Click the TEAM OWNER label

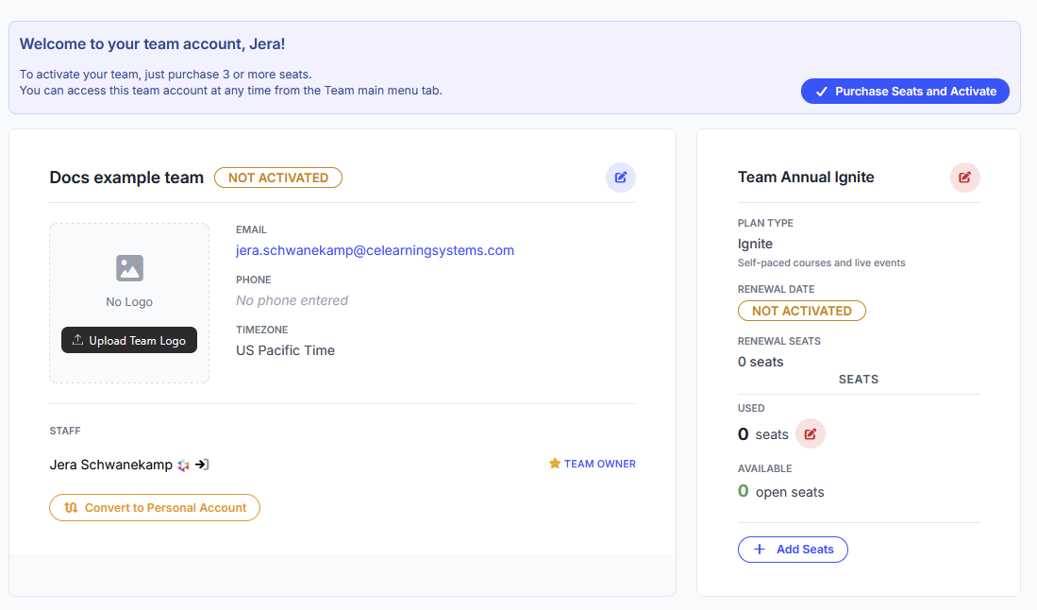pyautogui.click(x=600, y=464)
